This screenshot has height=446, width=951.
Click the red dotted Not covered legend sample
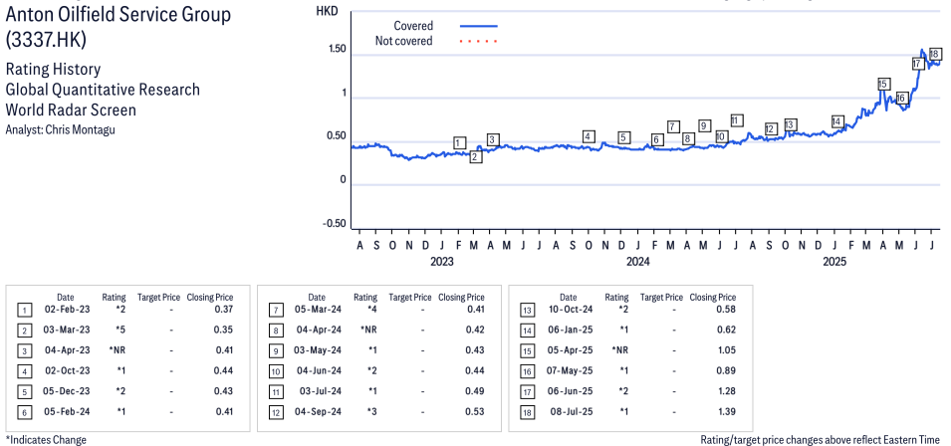[479, 41]
